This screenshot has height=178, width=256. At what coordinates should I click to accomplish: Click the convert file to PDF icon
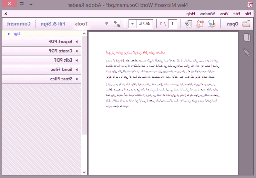pyautogui.click(x=212, y=24)
